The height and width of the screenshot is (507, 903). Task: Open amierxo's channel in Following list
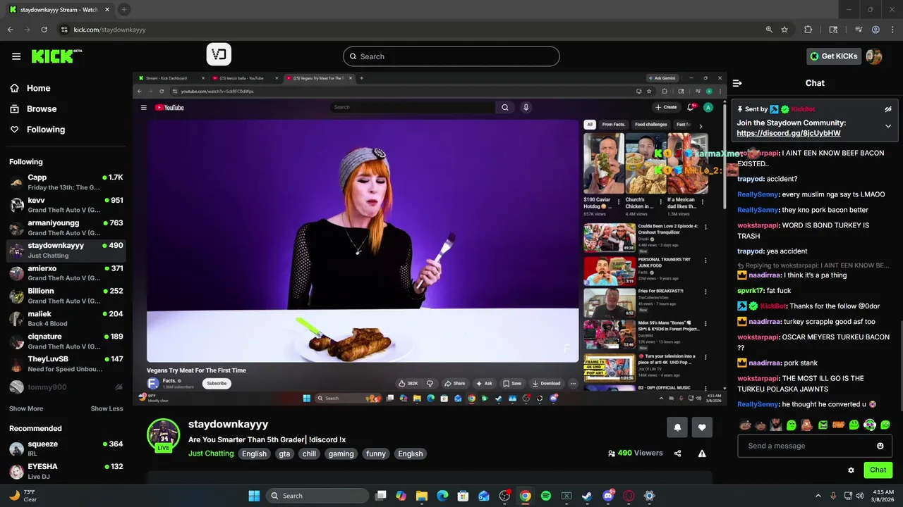(66, 273)
